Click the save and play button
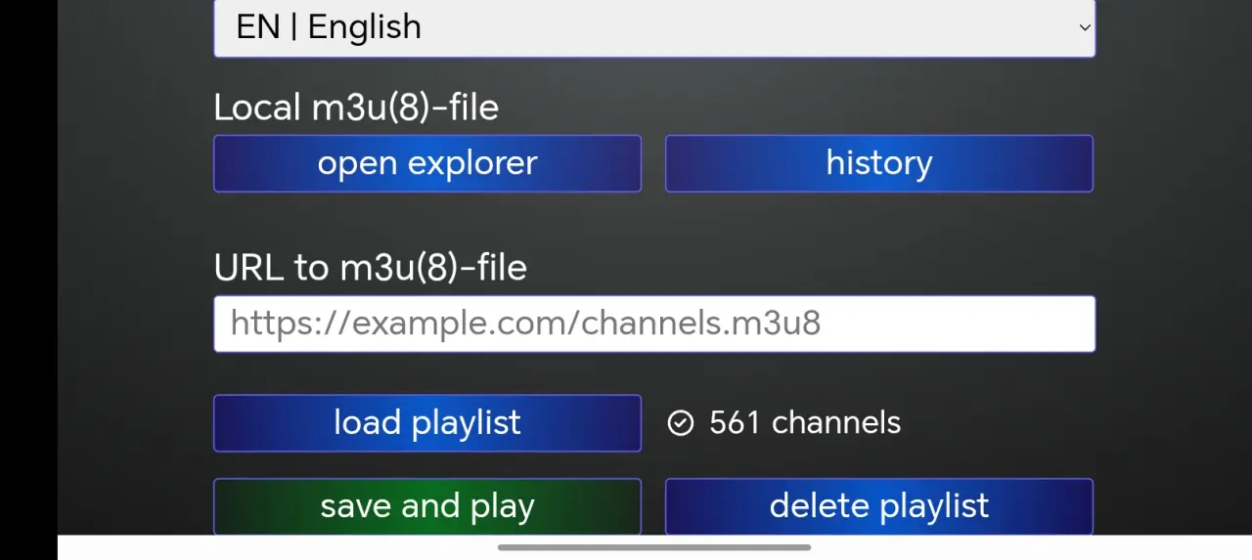The width and height of the screenshot is (1252, 560). tap(427, 506)
